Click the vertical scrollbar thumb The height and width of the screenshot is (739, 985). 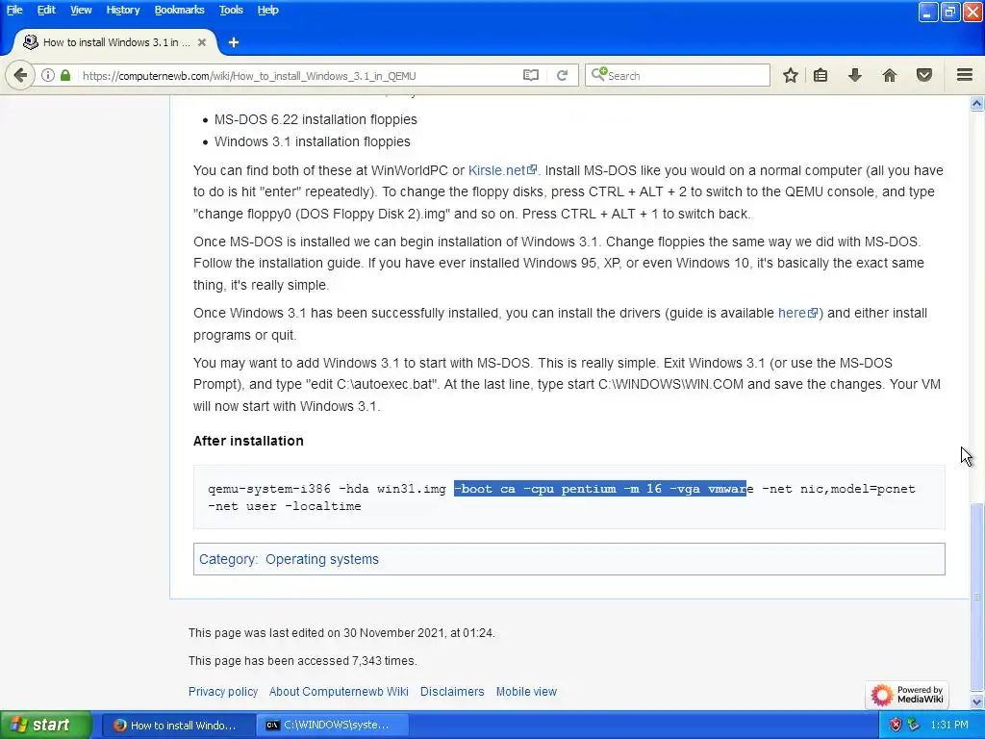977,597
